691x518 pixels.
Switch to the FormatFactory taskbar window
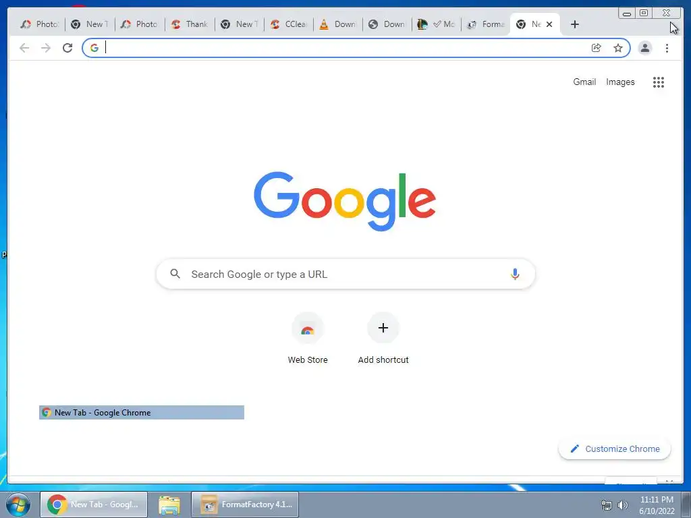pyautogui.click(x=245, y=505)
